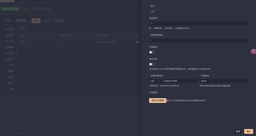Toggle the cache switch in the SSO row
The height and width of the screenshot is (136, 256).
pos(138,42)
